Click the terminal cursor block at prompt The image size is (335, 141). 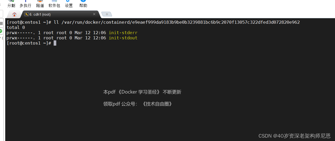coord(55,43)
